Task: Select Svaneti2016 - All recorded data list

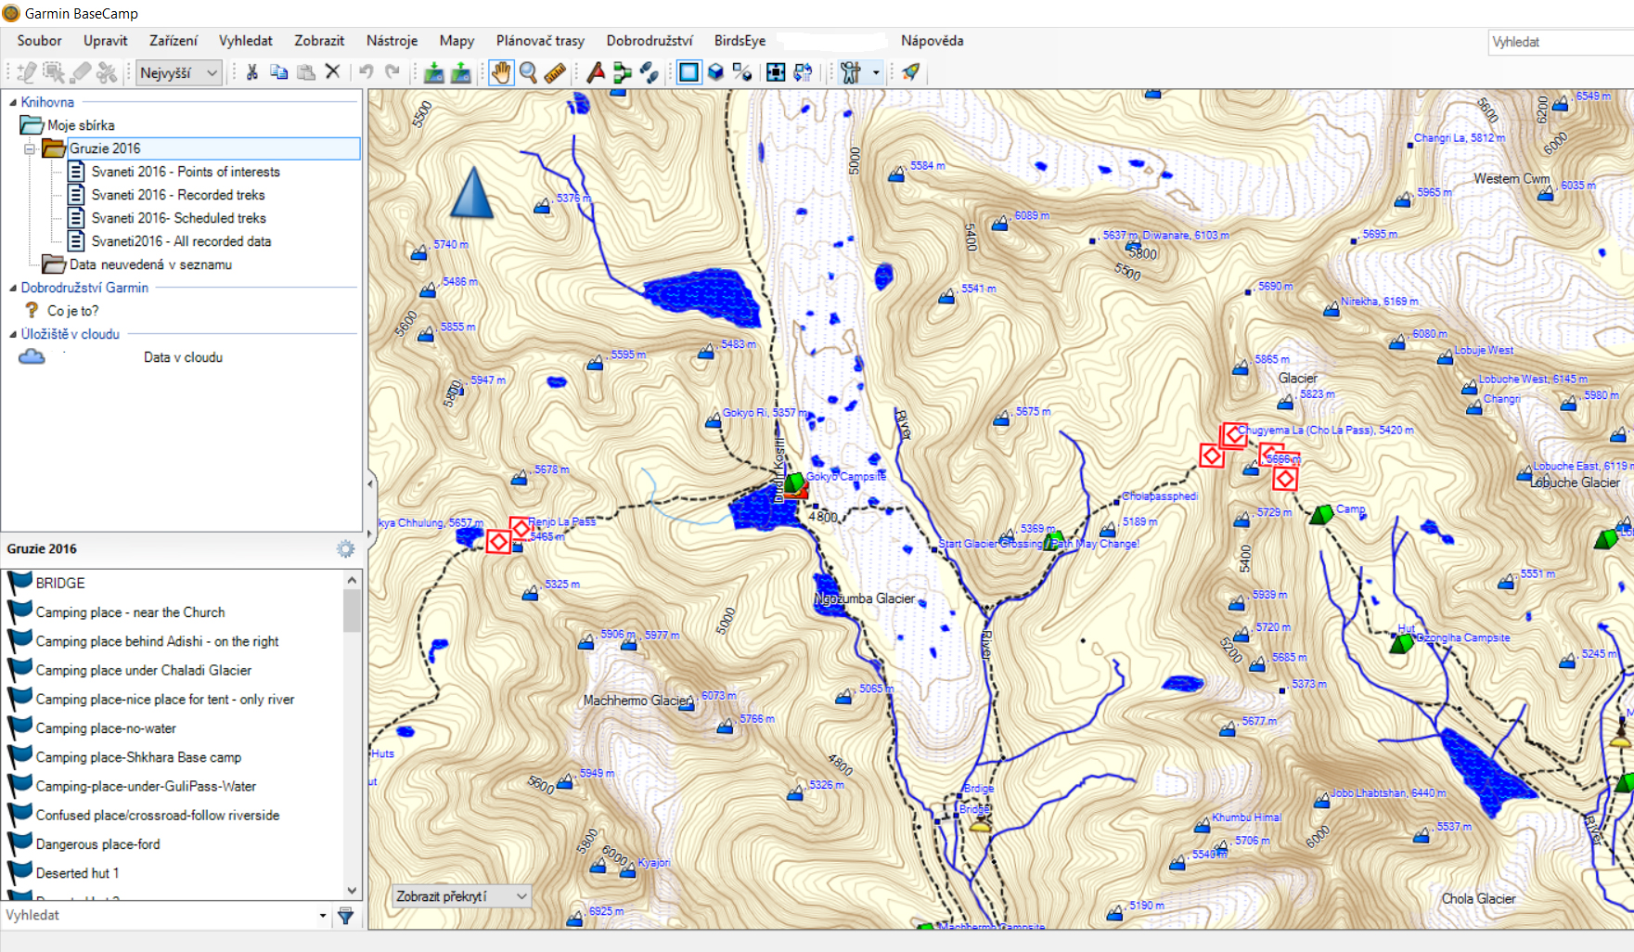Action: click(x=182, y=241)
